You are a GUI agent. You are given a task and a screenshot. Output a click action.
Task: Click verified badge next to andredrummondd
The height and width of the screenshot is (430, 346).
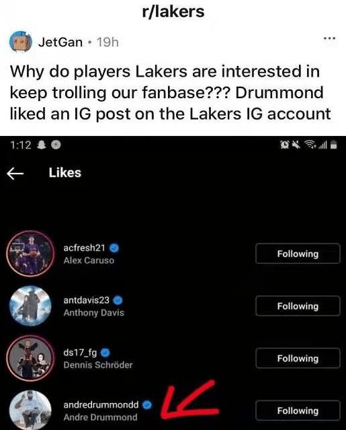147,405
